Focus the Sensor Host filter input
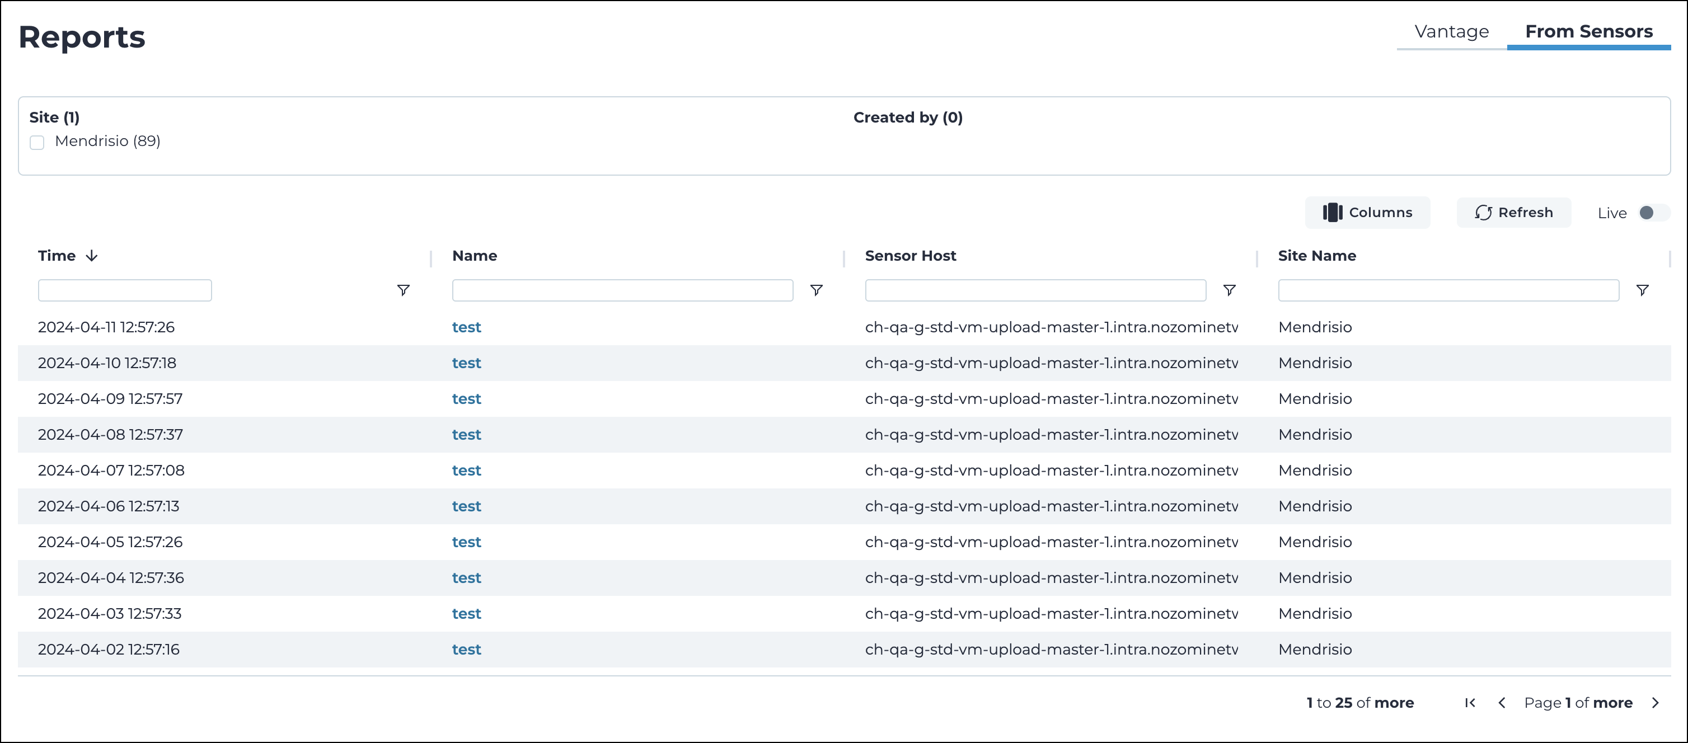1688x743 pixels. point(1035,290)
